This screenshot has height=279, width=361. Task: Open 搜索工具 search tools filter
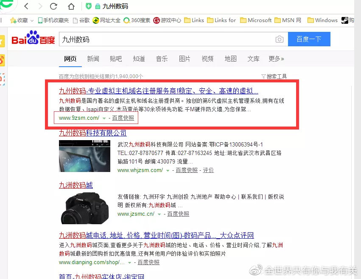[x=274, y=76]
